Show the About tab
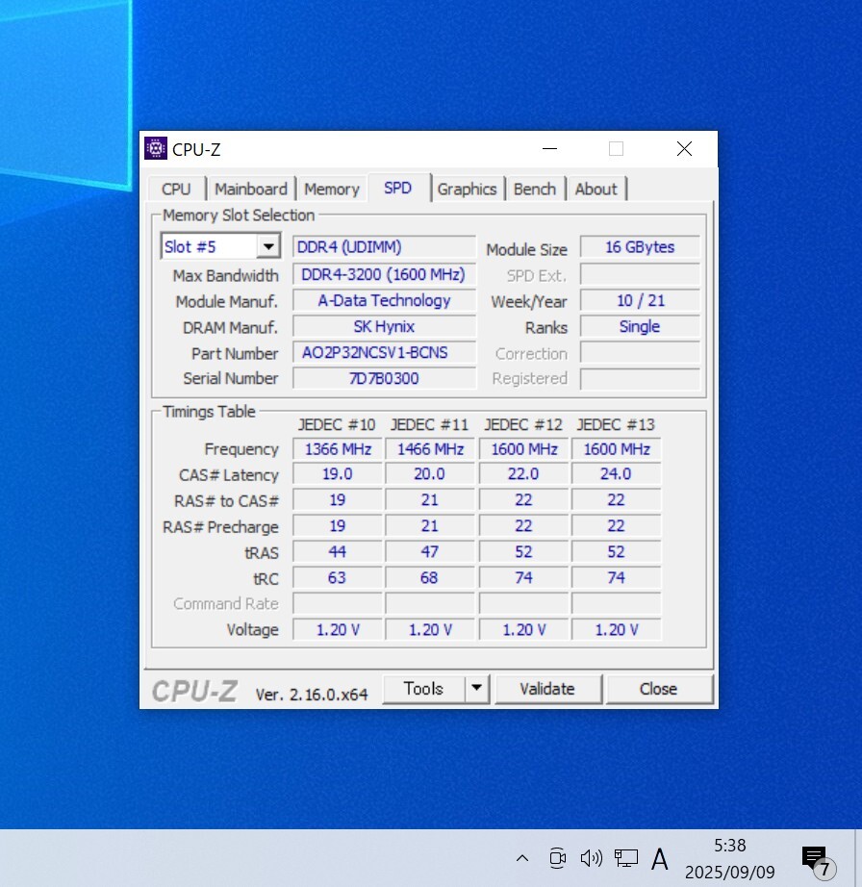The image size is (862, 887). coord(596,189)
